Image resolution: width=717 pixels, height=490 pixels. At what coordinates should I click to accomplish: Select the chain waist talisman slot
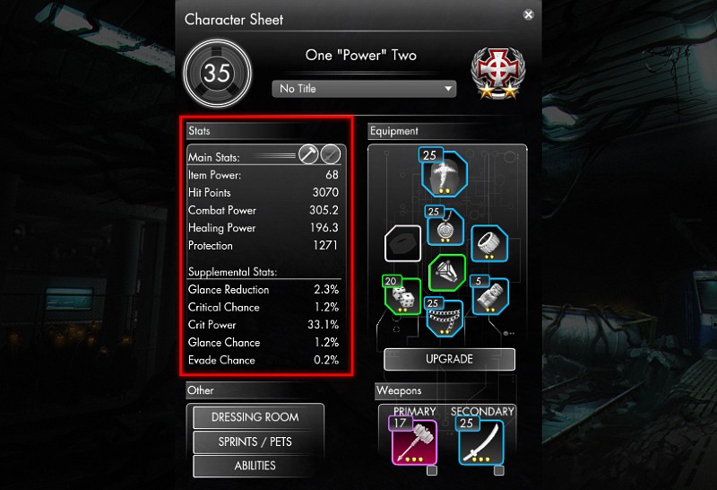[x=445, y=319]
